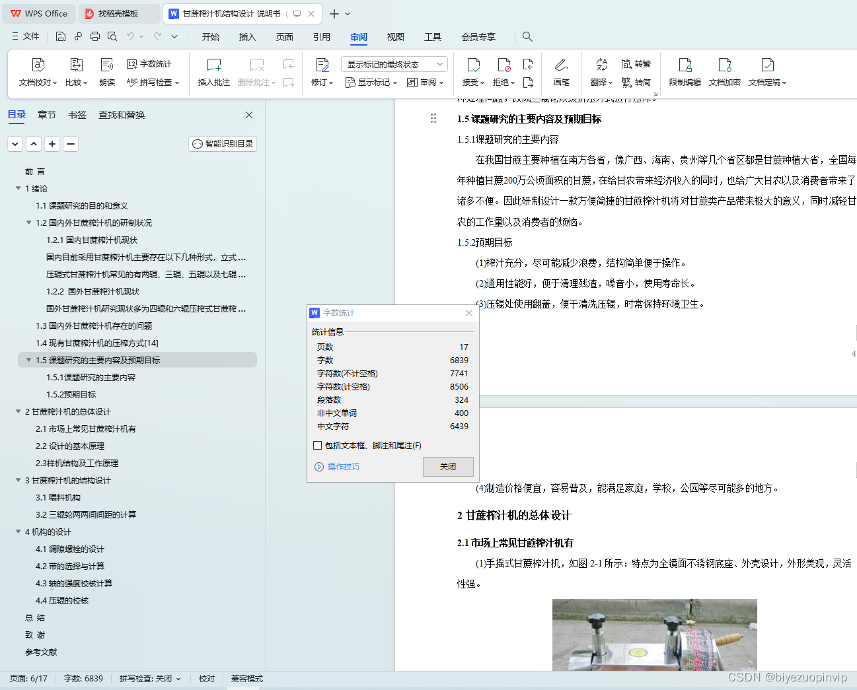Click the undo arrow icon
This screenshot has width=857, height=690.
click(x=131, y=36)
